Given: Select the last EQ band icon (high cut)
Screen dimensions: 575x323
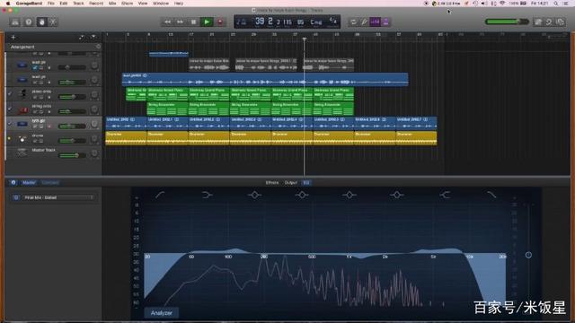Looking at the screenshot, I should click(491, 195).
